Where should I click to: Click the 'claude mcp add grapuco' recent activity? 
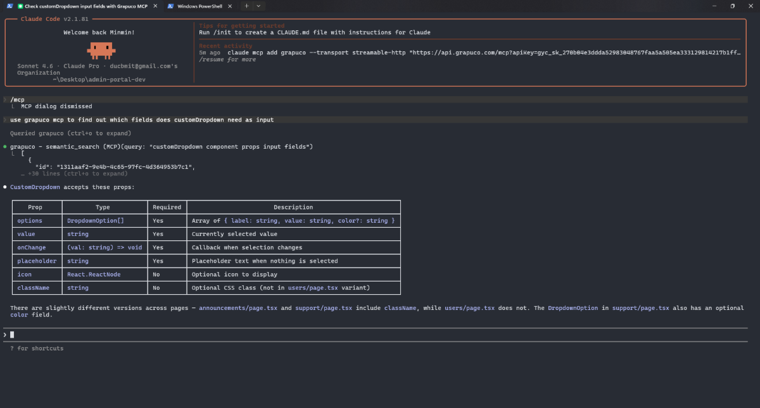point(469,53)
